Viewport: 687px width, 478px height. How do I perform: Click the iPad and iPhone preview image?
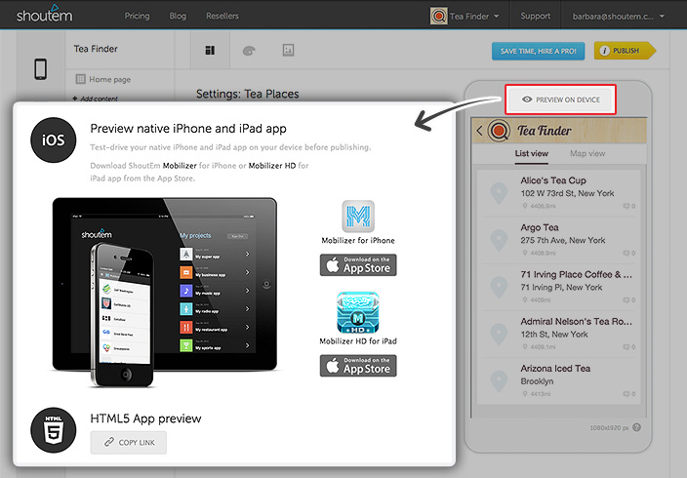[164, 292]
